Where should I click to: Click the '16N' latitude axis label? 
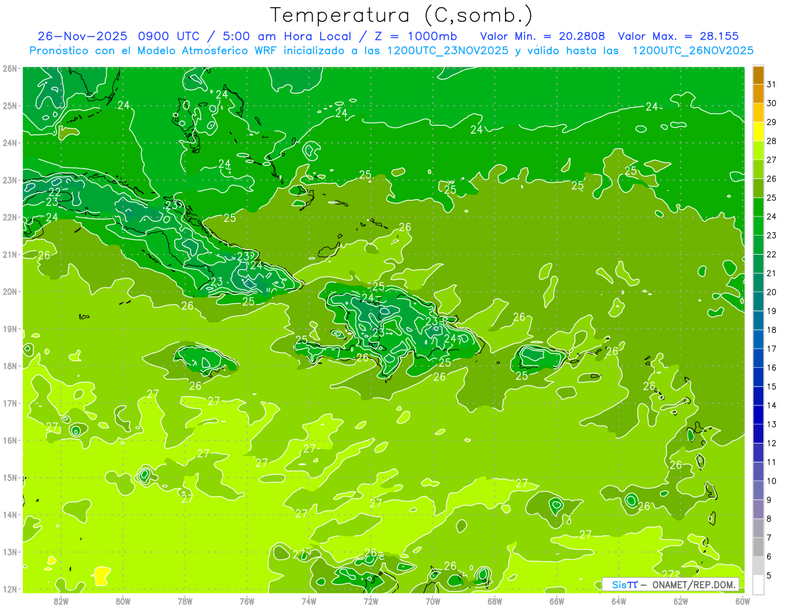point(10,440)
